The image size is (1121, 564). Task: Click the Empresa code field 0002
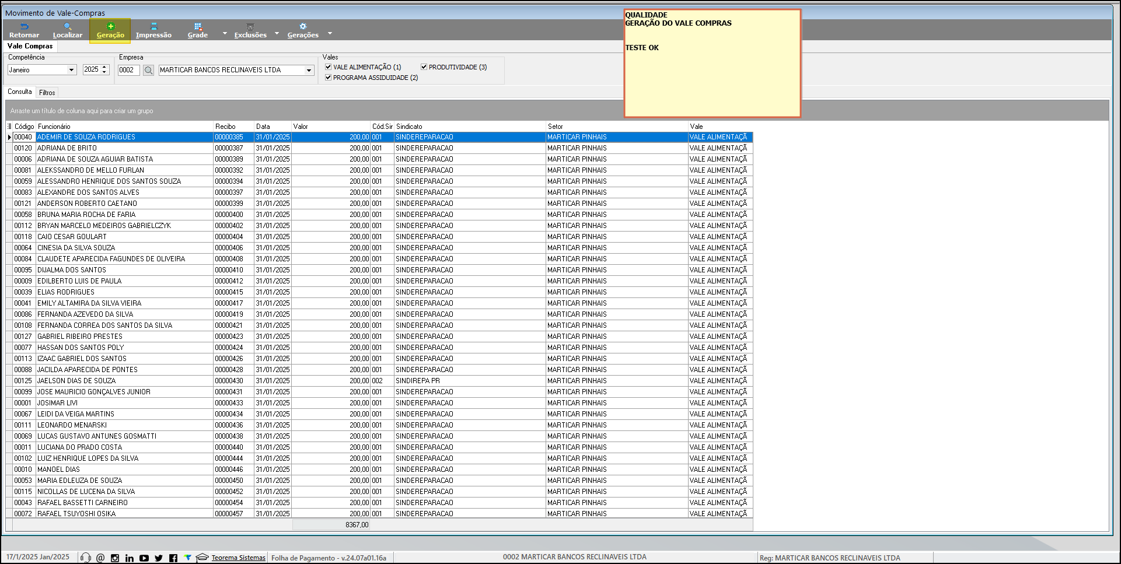128,70
